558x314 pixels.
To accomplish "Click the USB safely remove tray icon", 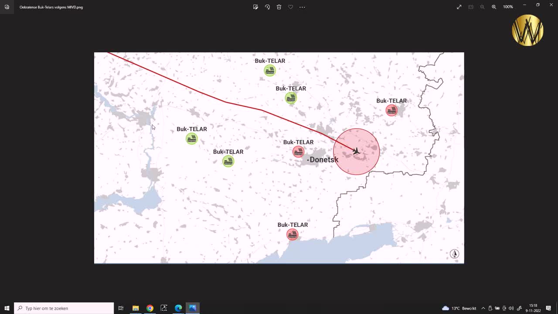I will [490, 308].
